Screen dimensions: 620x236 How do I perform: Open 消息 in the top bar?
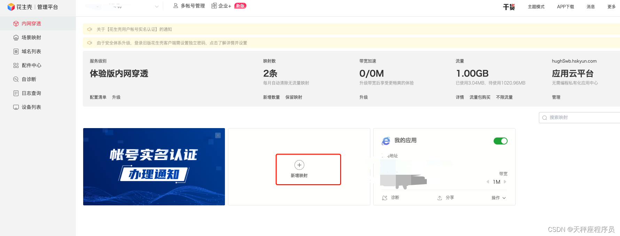tap(591, 7)
